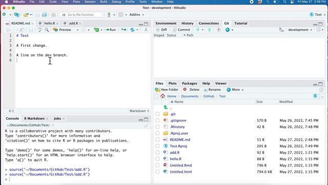Open the Git pull options dropdown arrow

pos(202,30)
